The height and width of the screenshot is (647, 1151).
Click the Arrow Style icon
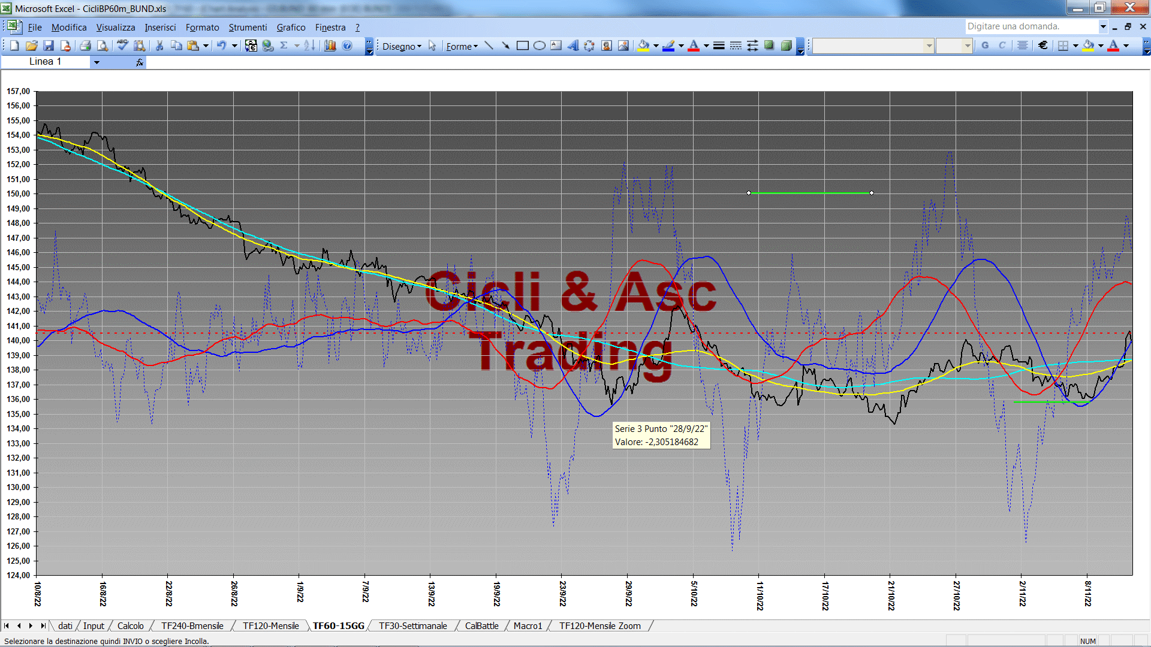click(752, 46)
